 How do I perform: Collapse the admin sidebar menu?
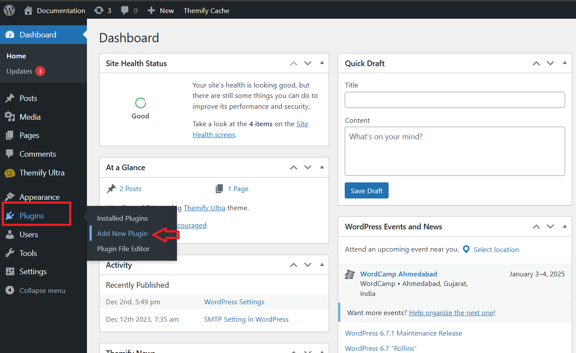click(42, 290)
